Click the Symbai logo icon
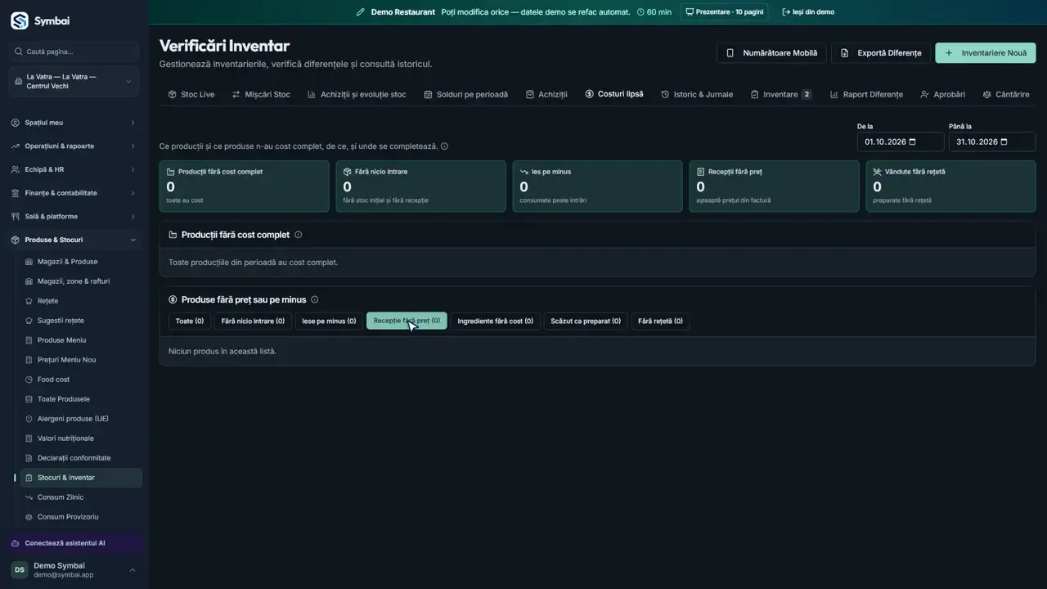1047x589 pixels. [x=20, y=20]
